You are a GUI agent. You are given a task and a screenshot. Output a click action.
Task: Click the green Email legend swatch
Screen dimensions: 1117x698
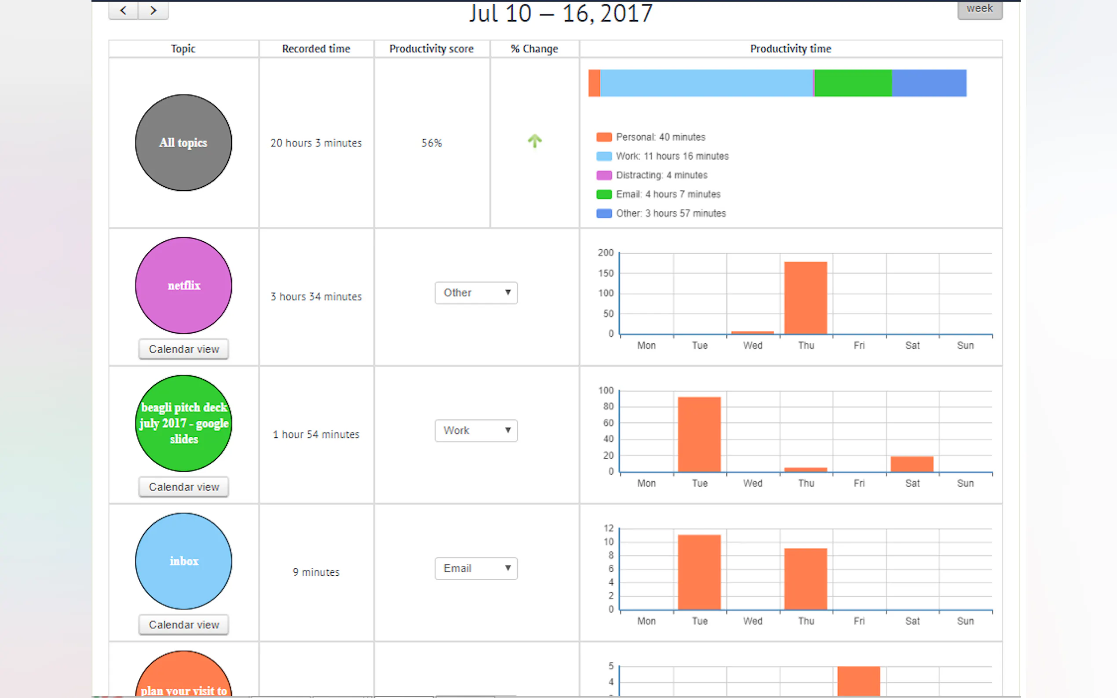(x=603, y=194)
